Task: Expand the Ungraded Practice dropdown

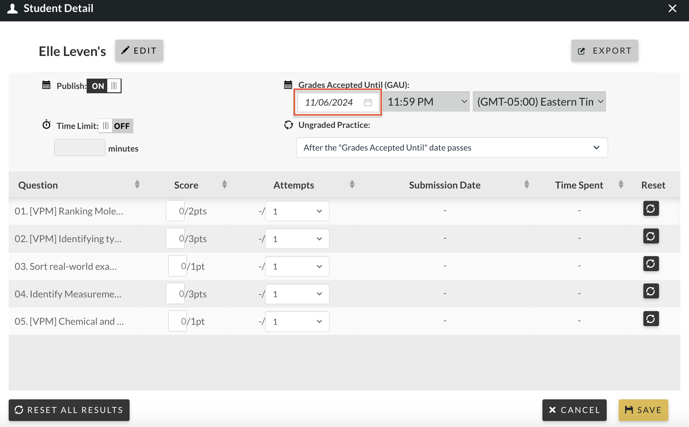Action: (452, 148)
